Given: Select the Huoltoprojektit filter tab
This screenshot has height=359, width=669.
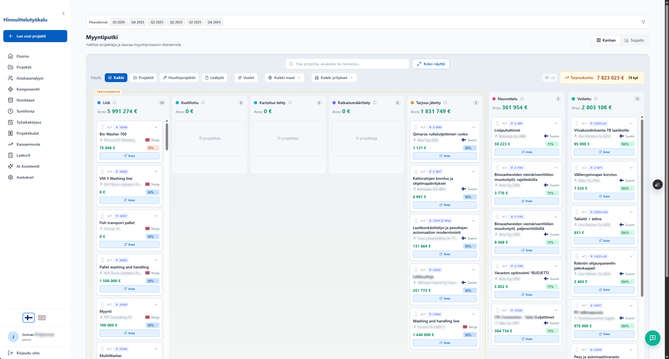Looking at the screenshot, I should pyautogui.click(x=179, y=78).
